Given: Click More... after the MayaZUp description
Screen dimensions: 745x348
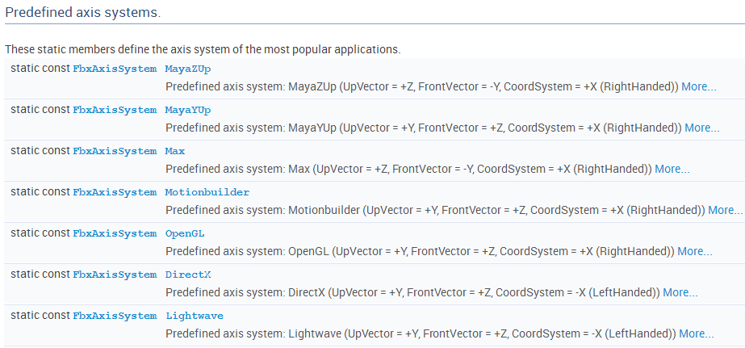Looking at the screenshot, I should tap(699, 87).
